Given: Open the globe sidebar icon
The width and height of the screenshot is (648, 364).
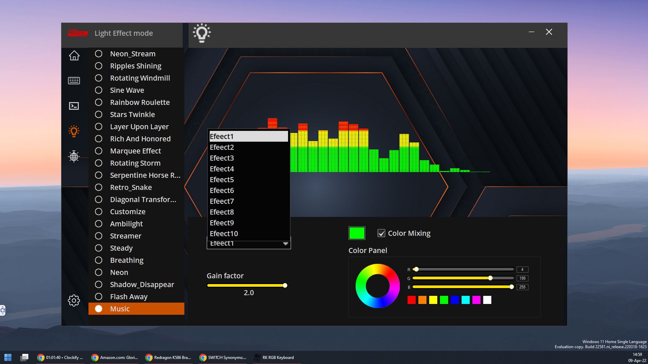Looking at the screenshot, I should [74, 156].
